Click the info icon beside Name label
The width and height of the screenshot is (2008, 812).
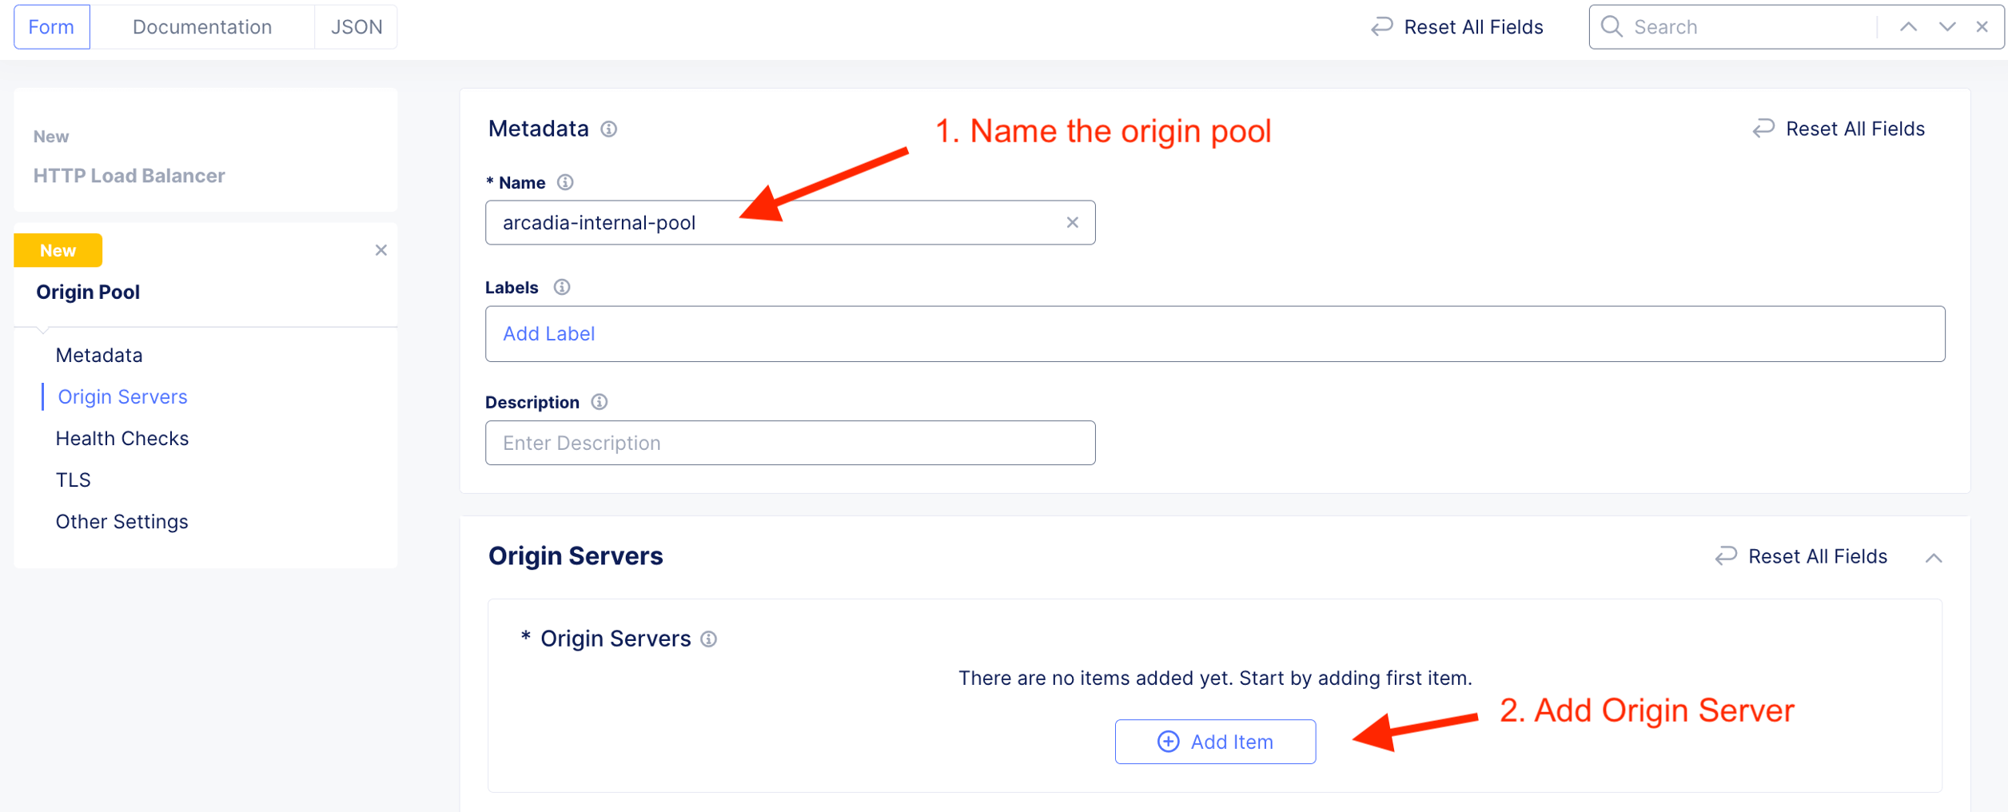[565, 182]
